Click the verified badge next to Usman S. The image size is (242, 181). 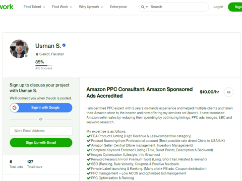pyautogui.click(x=64, y=45)
